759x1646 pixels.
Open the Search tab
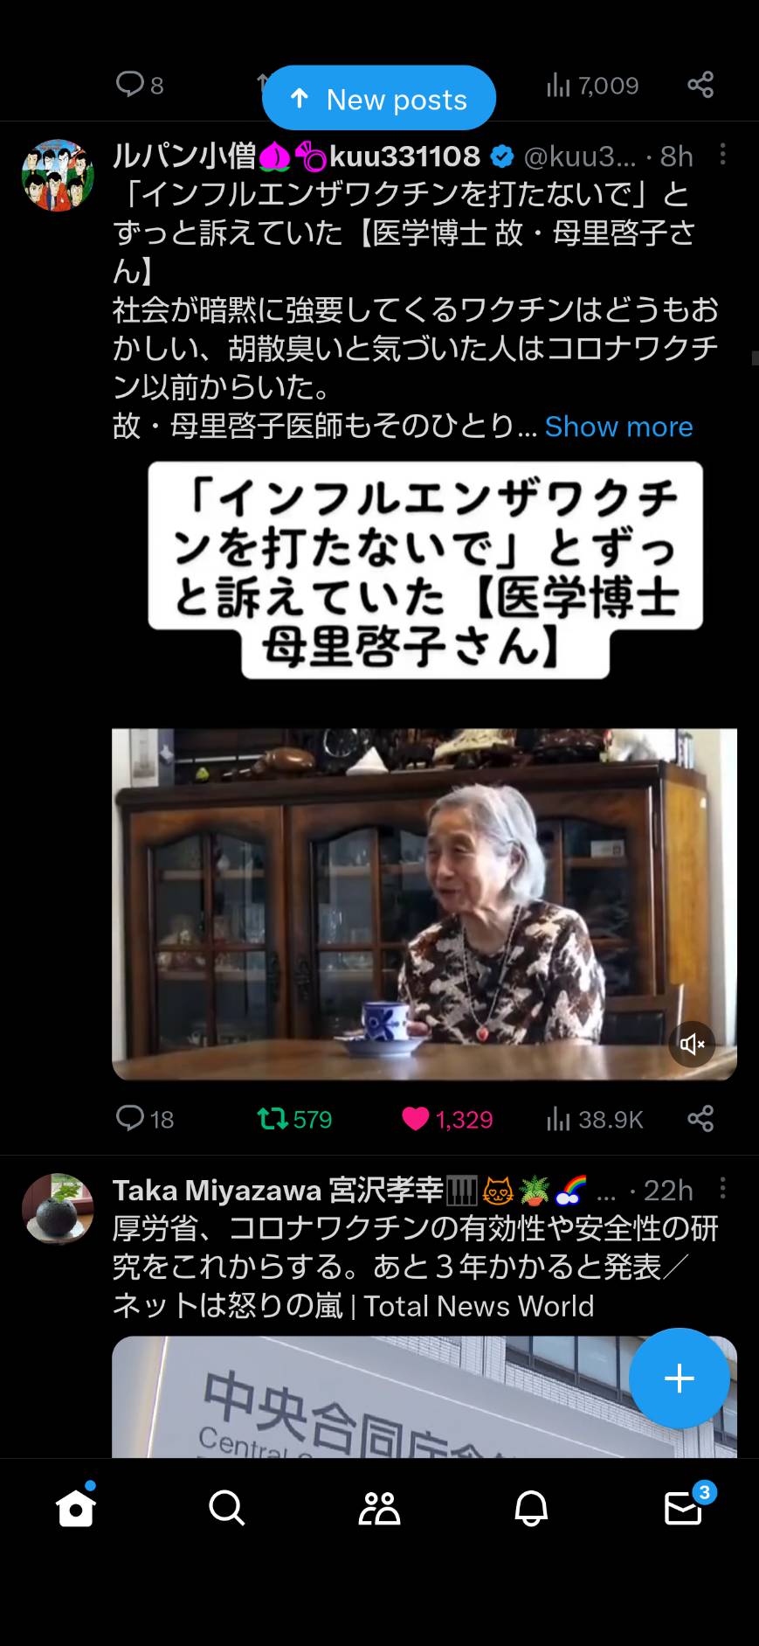pos(227,1508)
